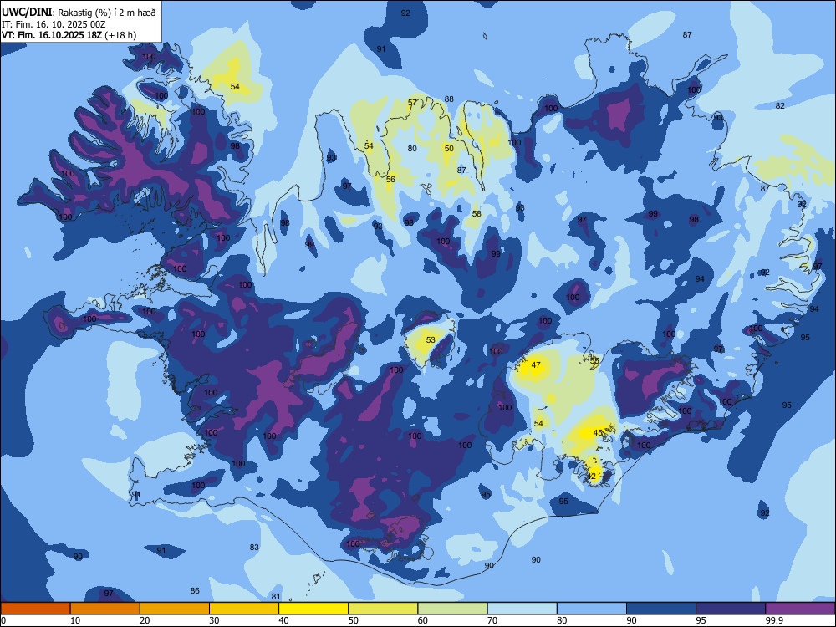
Task: Click the pale yellow 50–60 legend swatch
Action: pyautogui.click(x=383, y=608)
